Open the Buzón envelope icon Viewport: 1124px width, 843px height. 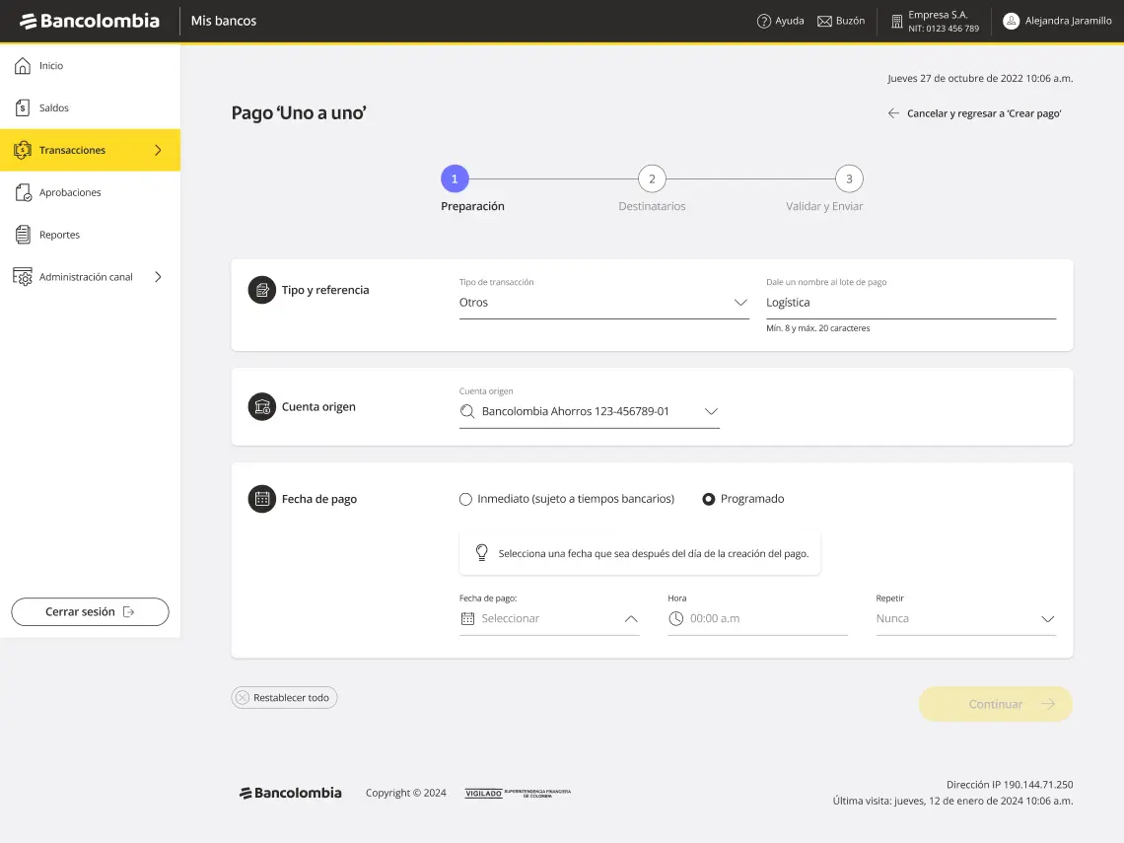[824, 20]
